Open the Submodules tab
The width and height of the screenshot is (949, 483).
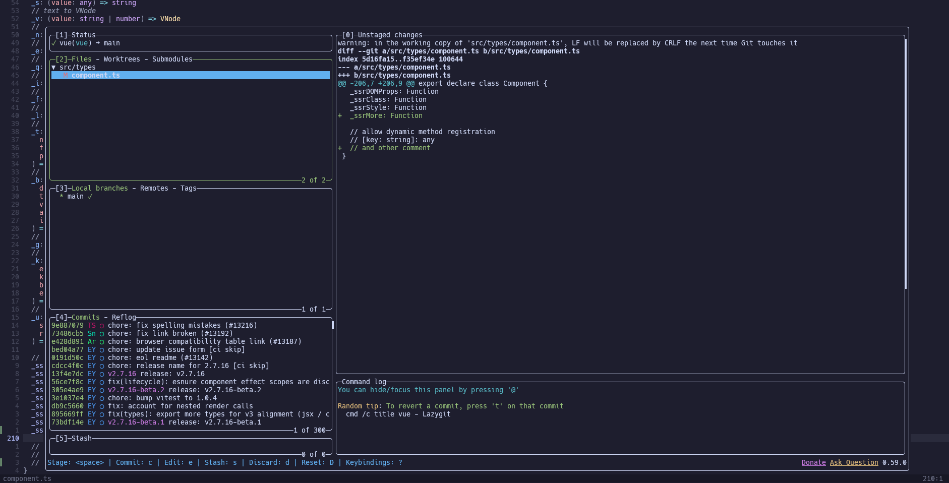172,59
